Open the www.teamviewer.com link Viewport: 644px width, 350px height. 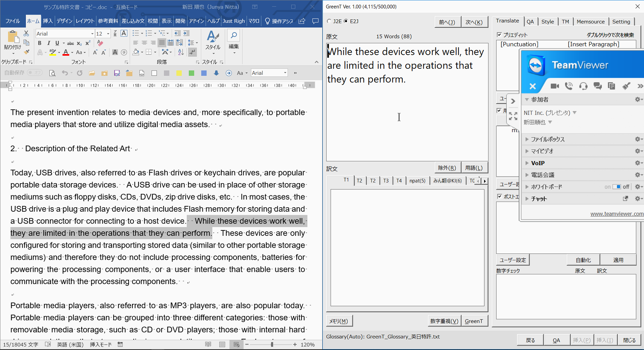(x=616, y=214)
